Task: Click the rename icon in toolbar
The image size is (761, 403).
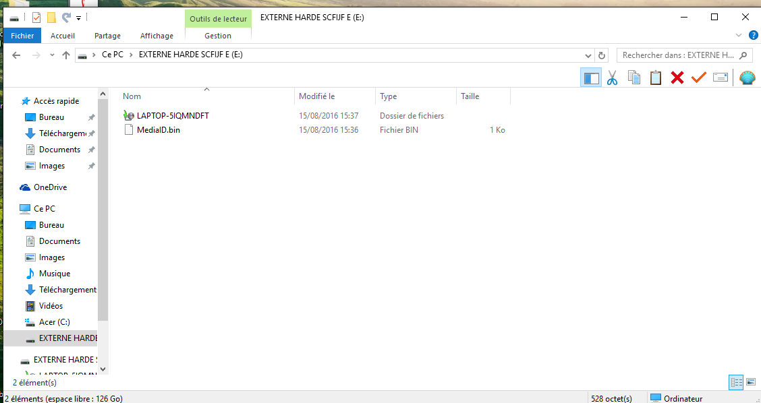Action: (721, 77)
